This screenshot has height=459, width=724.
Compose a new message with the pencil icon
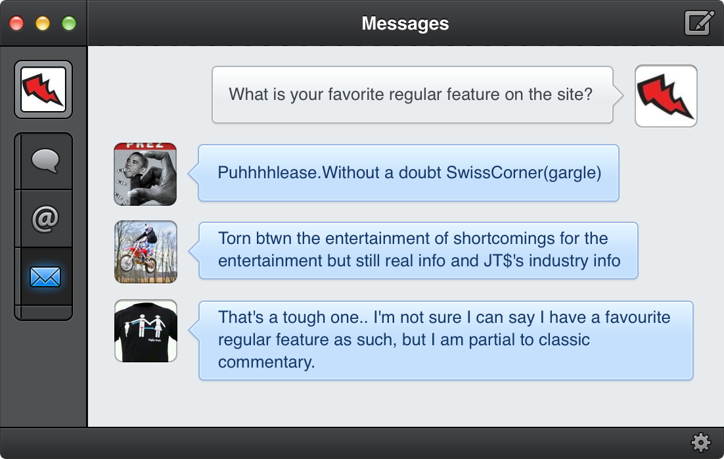click(699, 23)
